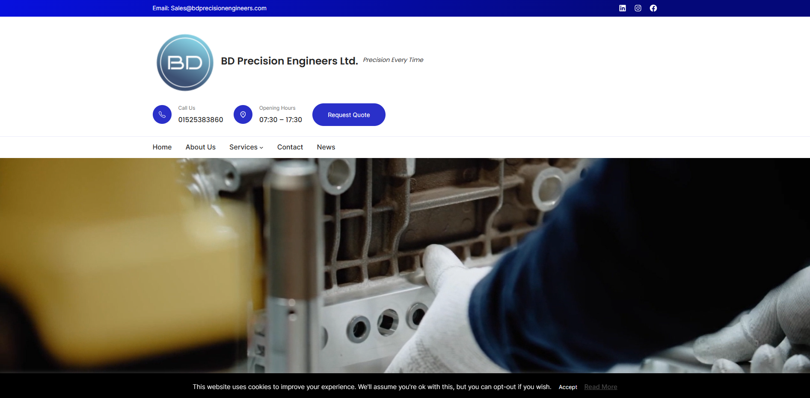810x398 pixels.
Task: Click the location pin icon near Opening Hours
Action: (243, 114)
